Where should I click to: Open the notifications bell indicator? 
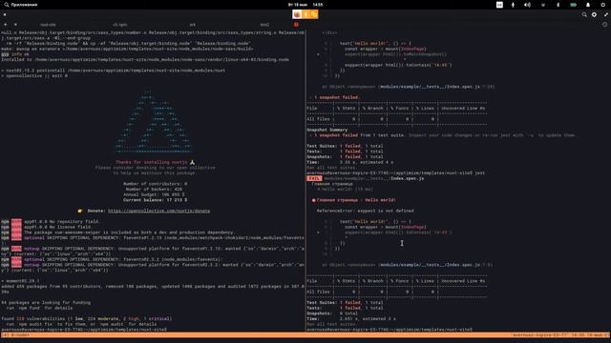(588, 5)
